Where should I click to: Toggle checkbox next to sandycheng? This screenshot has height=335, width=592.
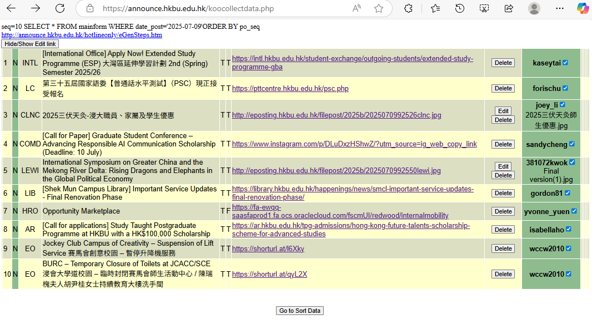pos(571,144)
